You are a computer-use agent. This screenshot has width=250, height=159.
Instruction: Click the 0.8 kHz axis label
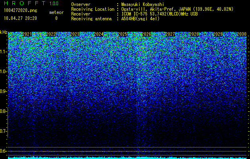pyautogui.click(x=3, y=111)
